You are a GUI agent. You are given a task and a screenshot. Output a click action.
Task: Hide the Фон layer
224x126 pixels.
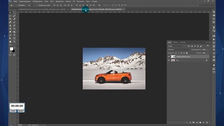(x=169, y=60)
